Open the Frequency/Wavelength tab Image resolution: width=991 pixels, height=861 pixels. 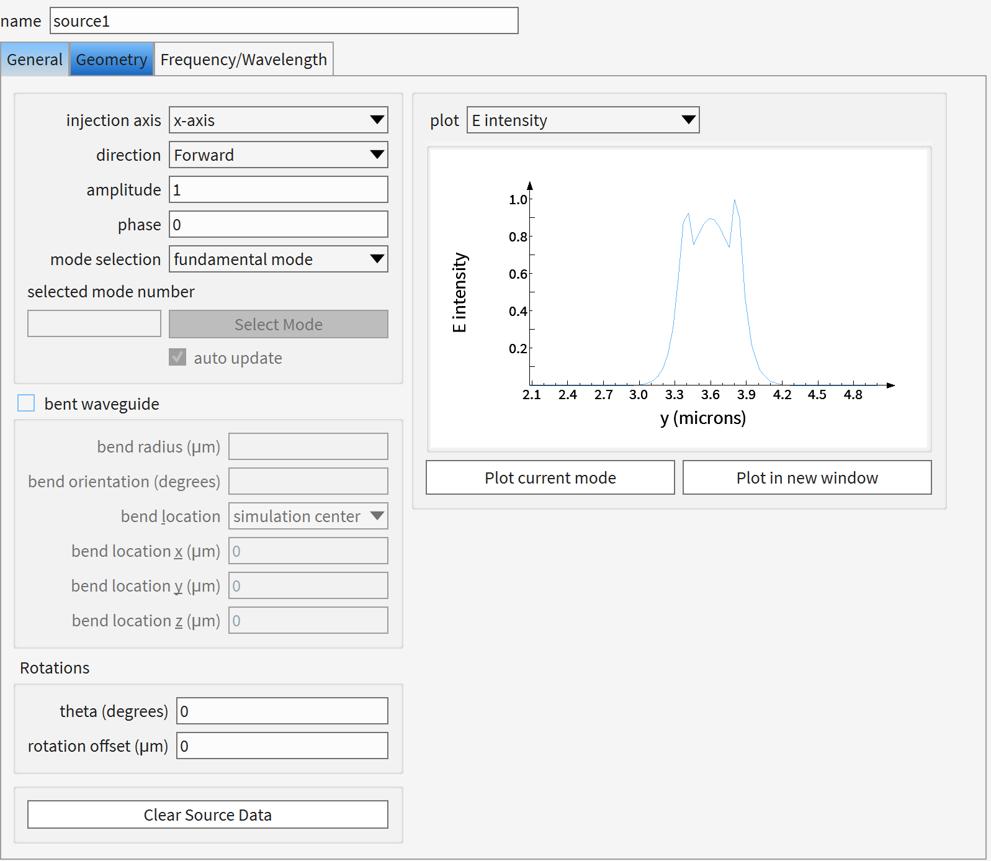tap(243, 60)
